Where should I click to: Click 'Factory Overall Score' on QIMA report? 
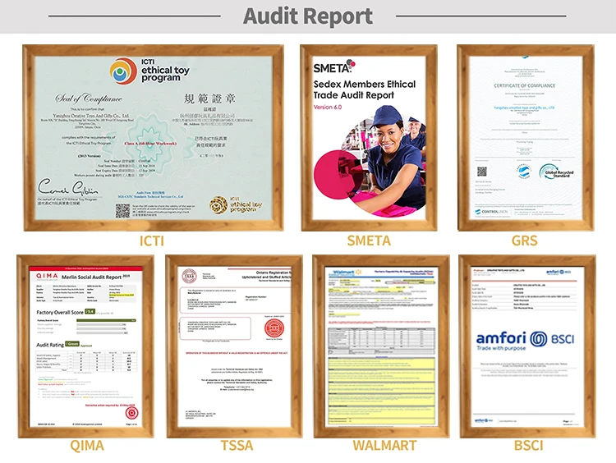(x=60, y=313)
